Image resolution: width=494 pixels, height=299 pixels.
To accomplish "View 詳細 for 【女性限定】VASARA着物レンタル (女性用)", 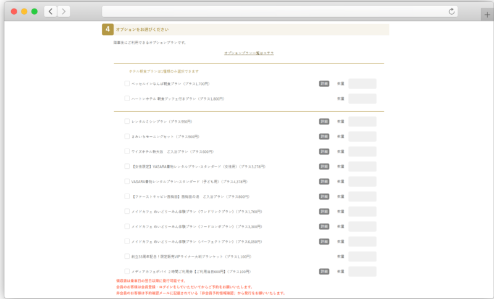I will coord(324,166).
